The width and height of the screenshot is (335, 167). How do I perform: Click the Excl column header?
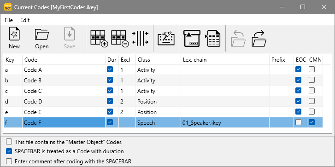(x=127, y=60)
